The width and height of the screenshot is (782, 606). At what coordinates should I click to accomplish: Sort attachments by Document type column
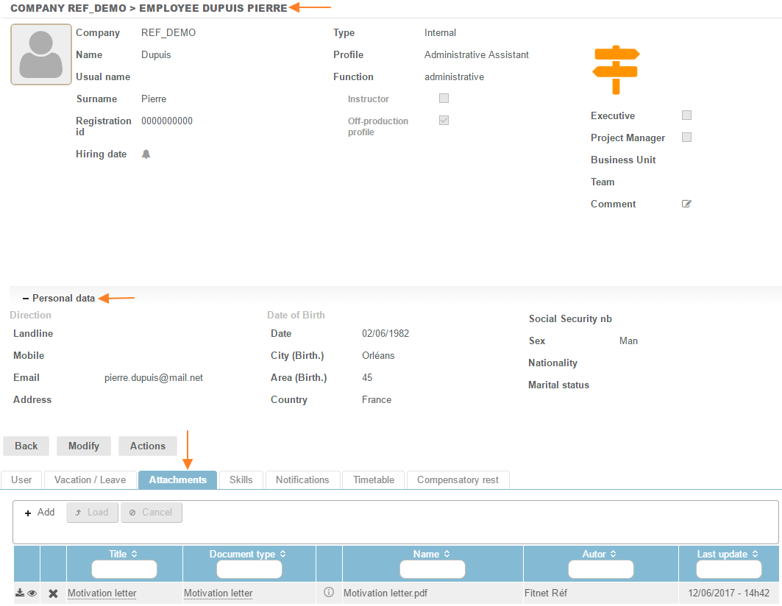pyautogui.click(x=249, y=554)
